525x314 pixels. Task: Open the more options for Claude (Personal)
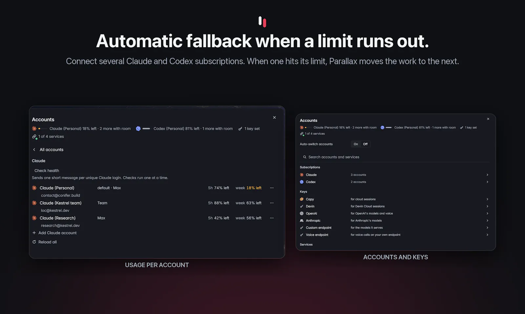click(272, 188)
